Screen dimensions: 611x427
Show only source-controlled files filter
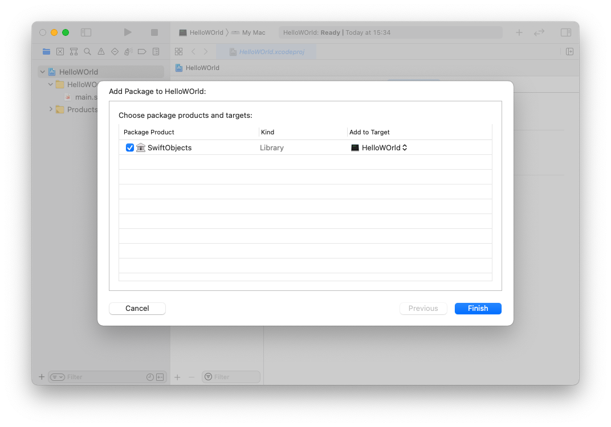pos(160,377)
